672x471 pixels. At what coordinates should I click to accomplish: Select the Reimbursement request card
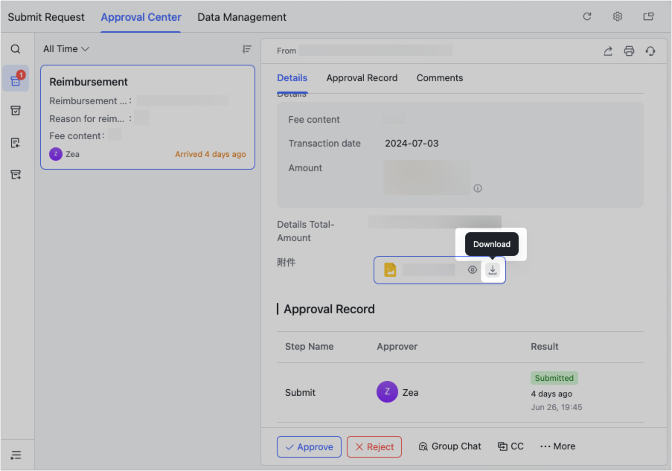pyautogui.click(x=147, y=117)
